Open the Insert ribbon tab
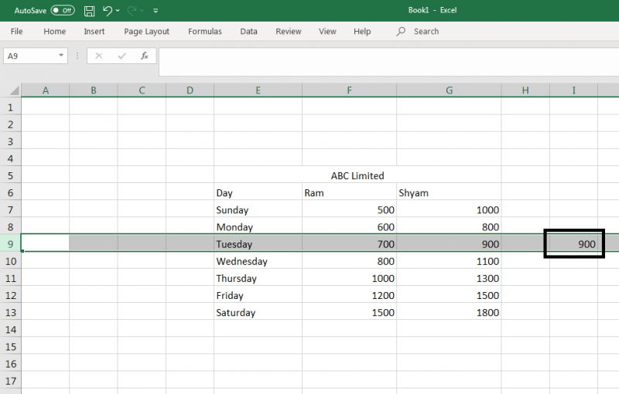This screenshot has width=619, height=394. pyautogui.click(x=94, y=31)
